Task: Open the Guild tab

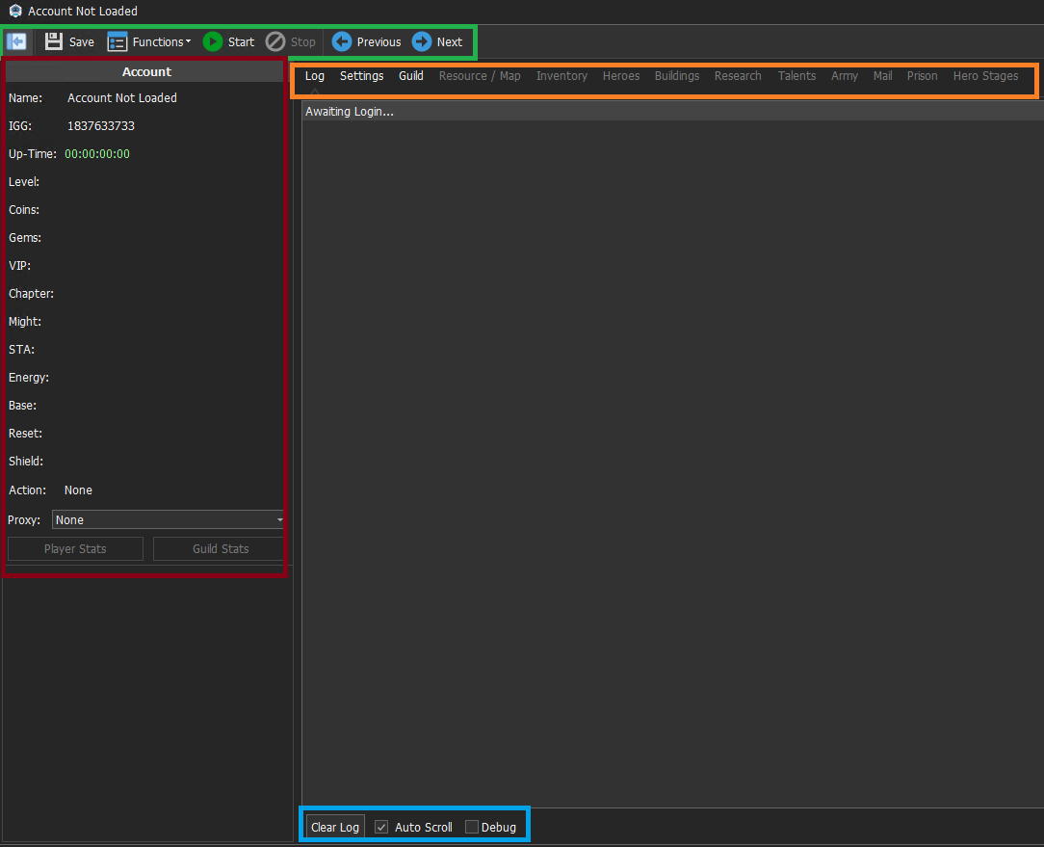Action: (411, 75)
